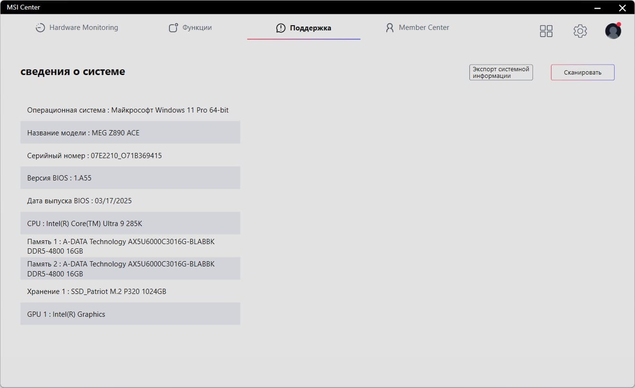This screenshot has width=635, height=388.
Task: Select the Версия BIOS 1.A55 row
Action: [130, 178]
